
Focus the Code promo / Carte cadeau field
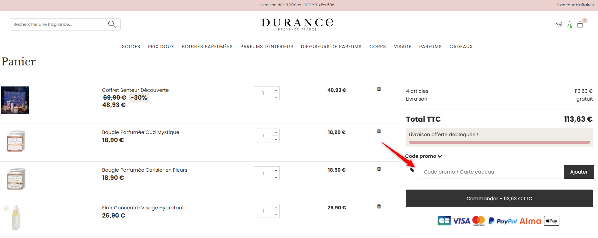click(491, 172)
